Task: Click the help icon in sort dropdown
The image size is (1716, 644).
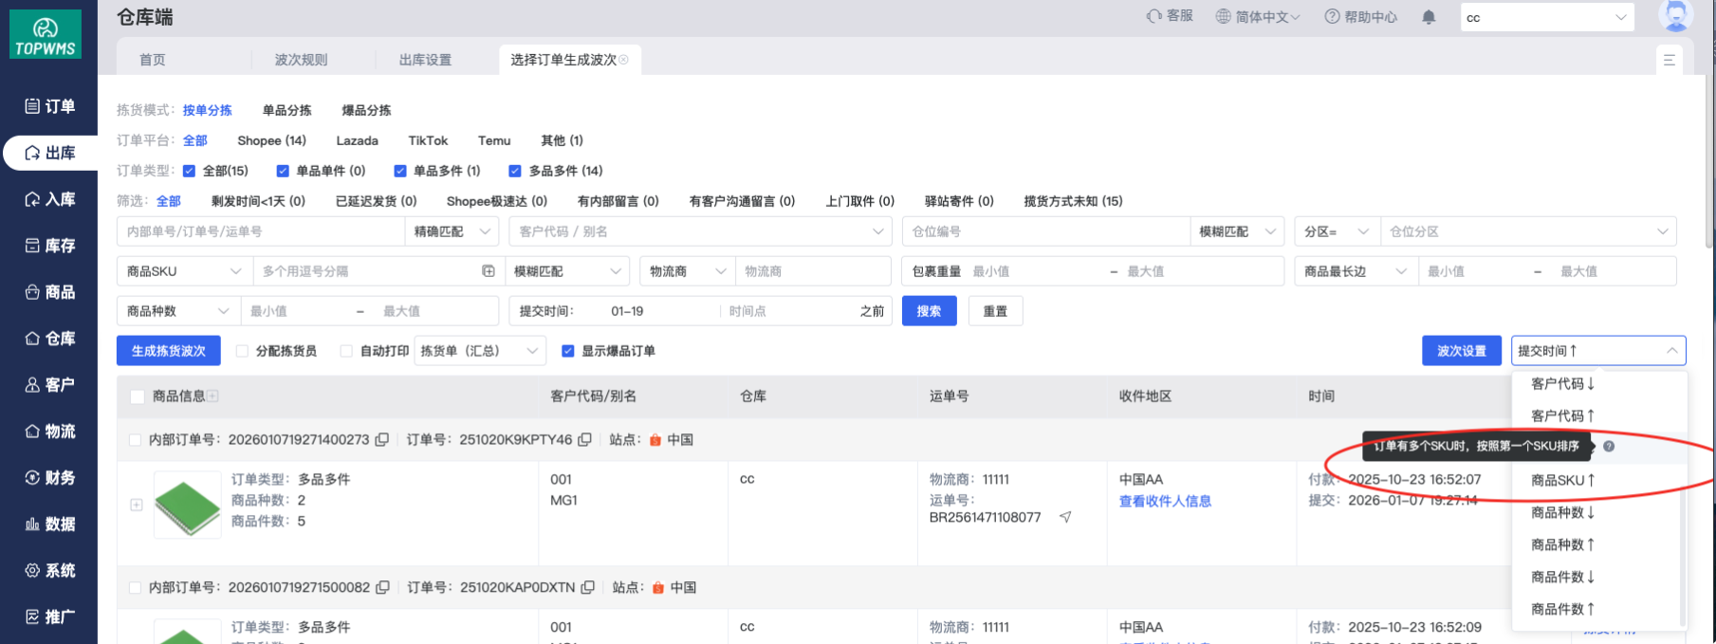Action: pyautogui.click(x=1609, y=446)
